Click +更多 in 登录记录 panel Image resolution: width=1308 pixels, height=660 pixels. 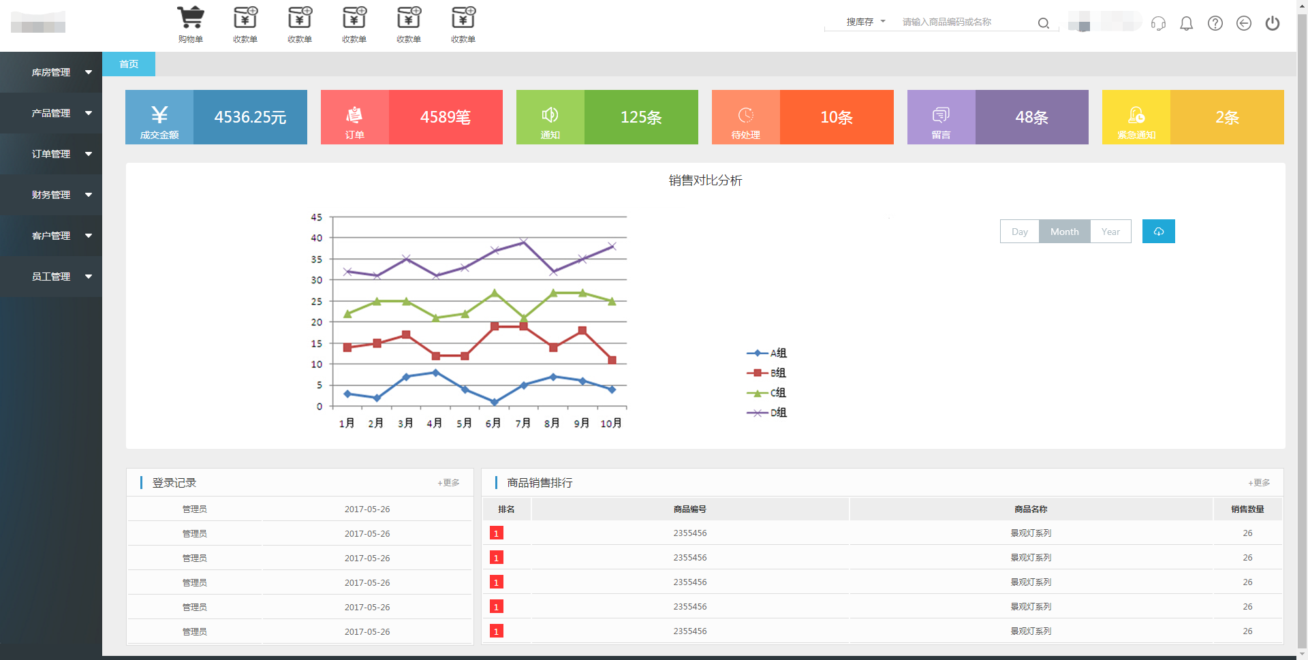(448, 483)
